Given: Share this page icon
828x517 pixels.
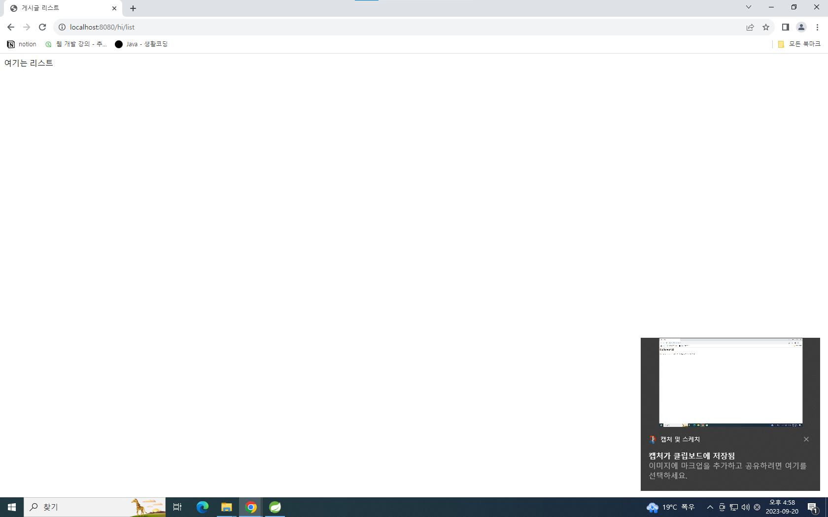Looking at the screenshot, I should point(750,27).
